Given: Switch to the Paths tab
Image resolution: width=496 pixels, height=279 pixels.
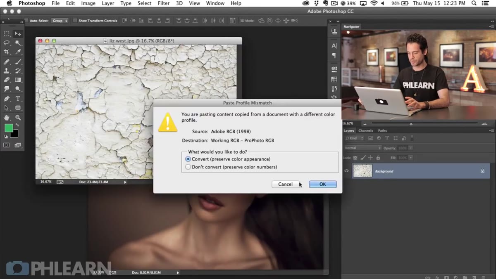Looking at the screenshot, I should pyautogui.click(x=382, y=130).
